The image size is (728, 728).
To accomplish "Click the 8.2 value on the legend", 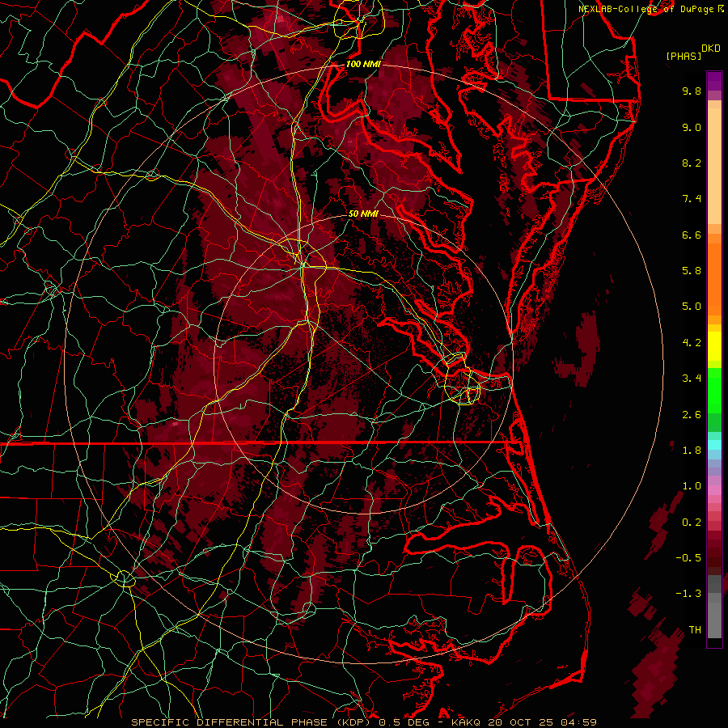I will (x=692, y=163).
